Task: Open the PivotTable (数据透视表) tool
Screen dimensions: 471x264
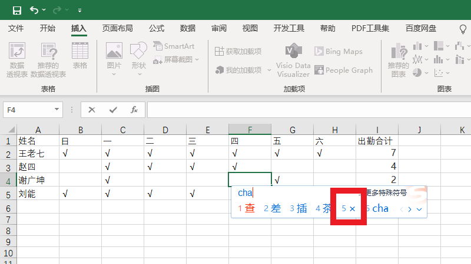Action: click(x=17, y=59)
